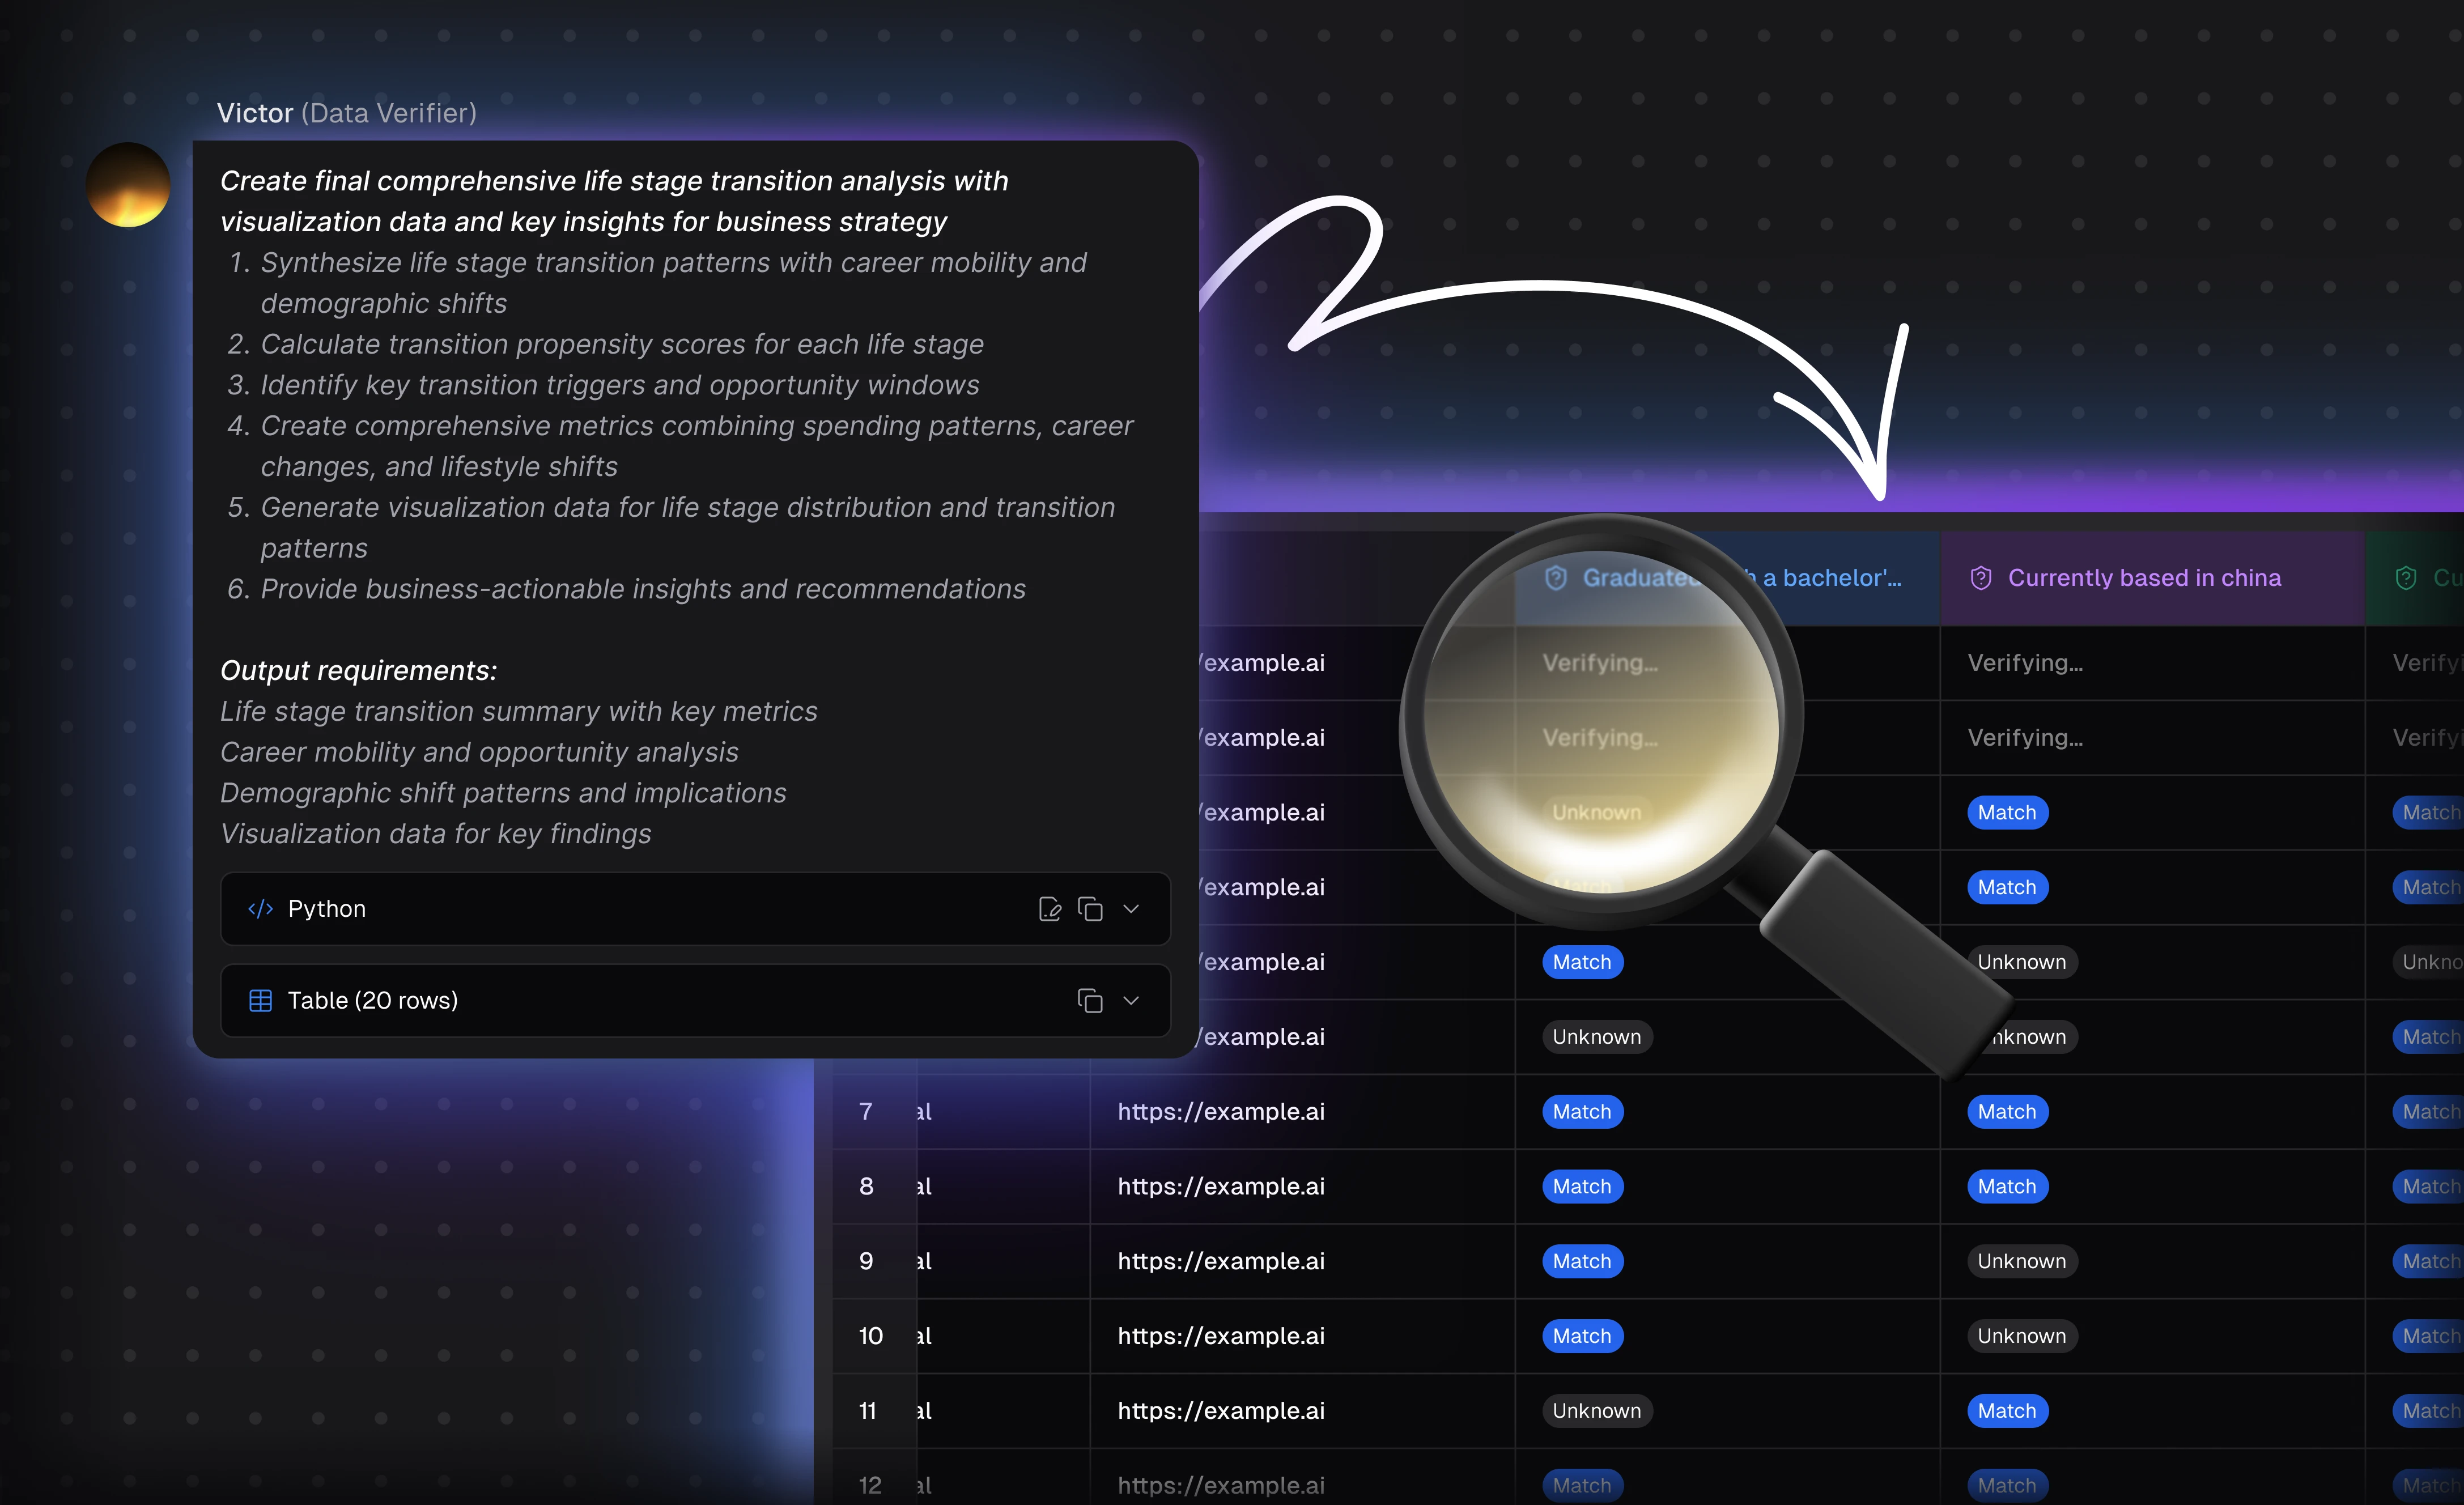Open the example.ai link in row 10
This screenshot has width=2464, height=1505.
coord(1220,1335)
